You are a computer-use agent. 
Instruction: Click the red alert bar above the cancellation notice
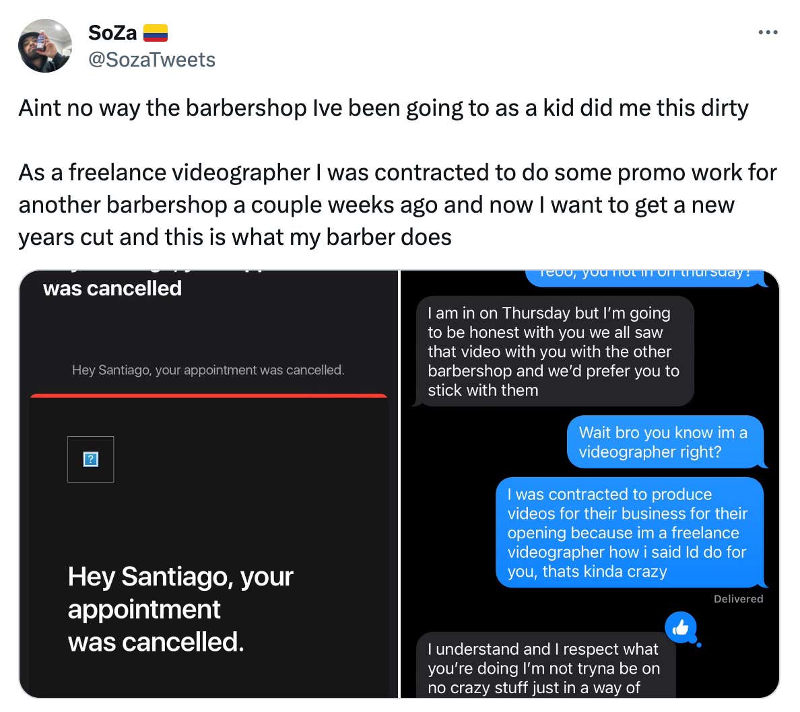207,396
